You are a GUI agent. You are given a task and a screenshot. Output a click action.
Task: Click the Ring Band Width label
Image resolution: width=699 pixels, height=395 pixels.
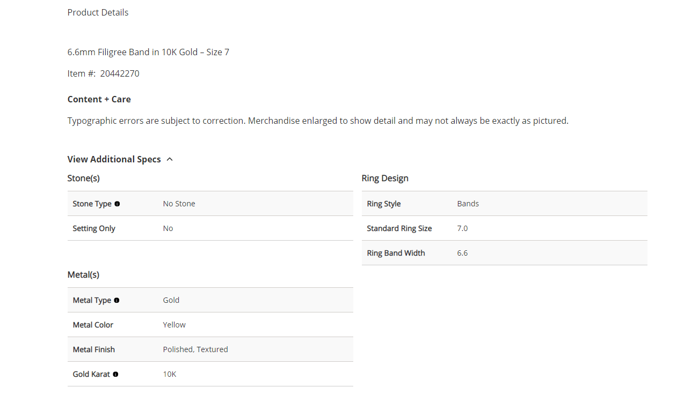[396, 253]
